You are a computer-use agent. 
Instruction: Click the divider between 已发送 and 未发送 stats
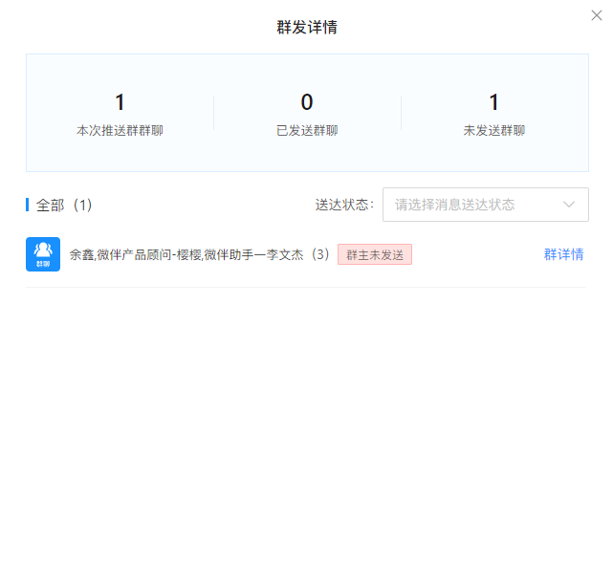pos(401,113)
